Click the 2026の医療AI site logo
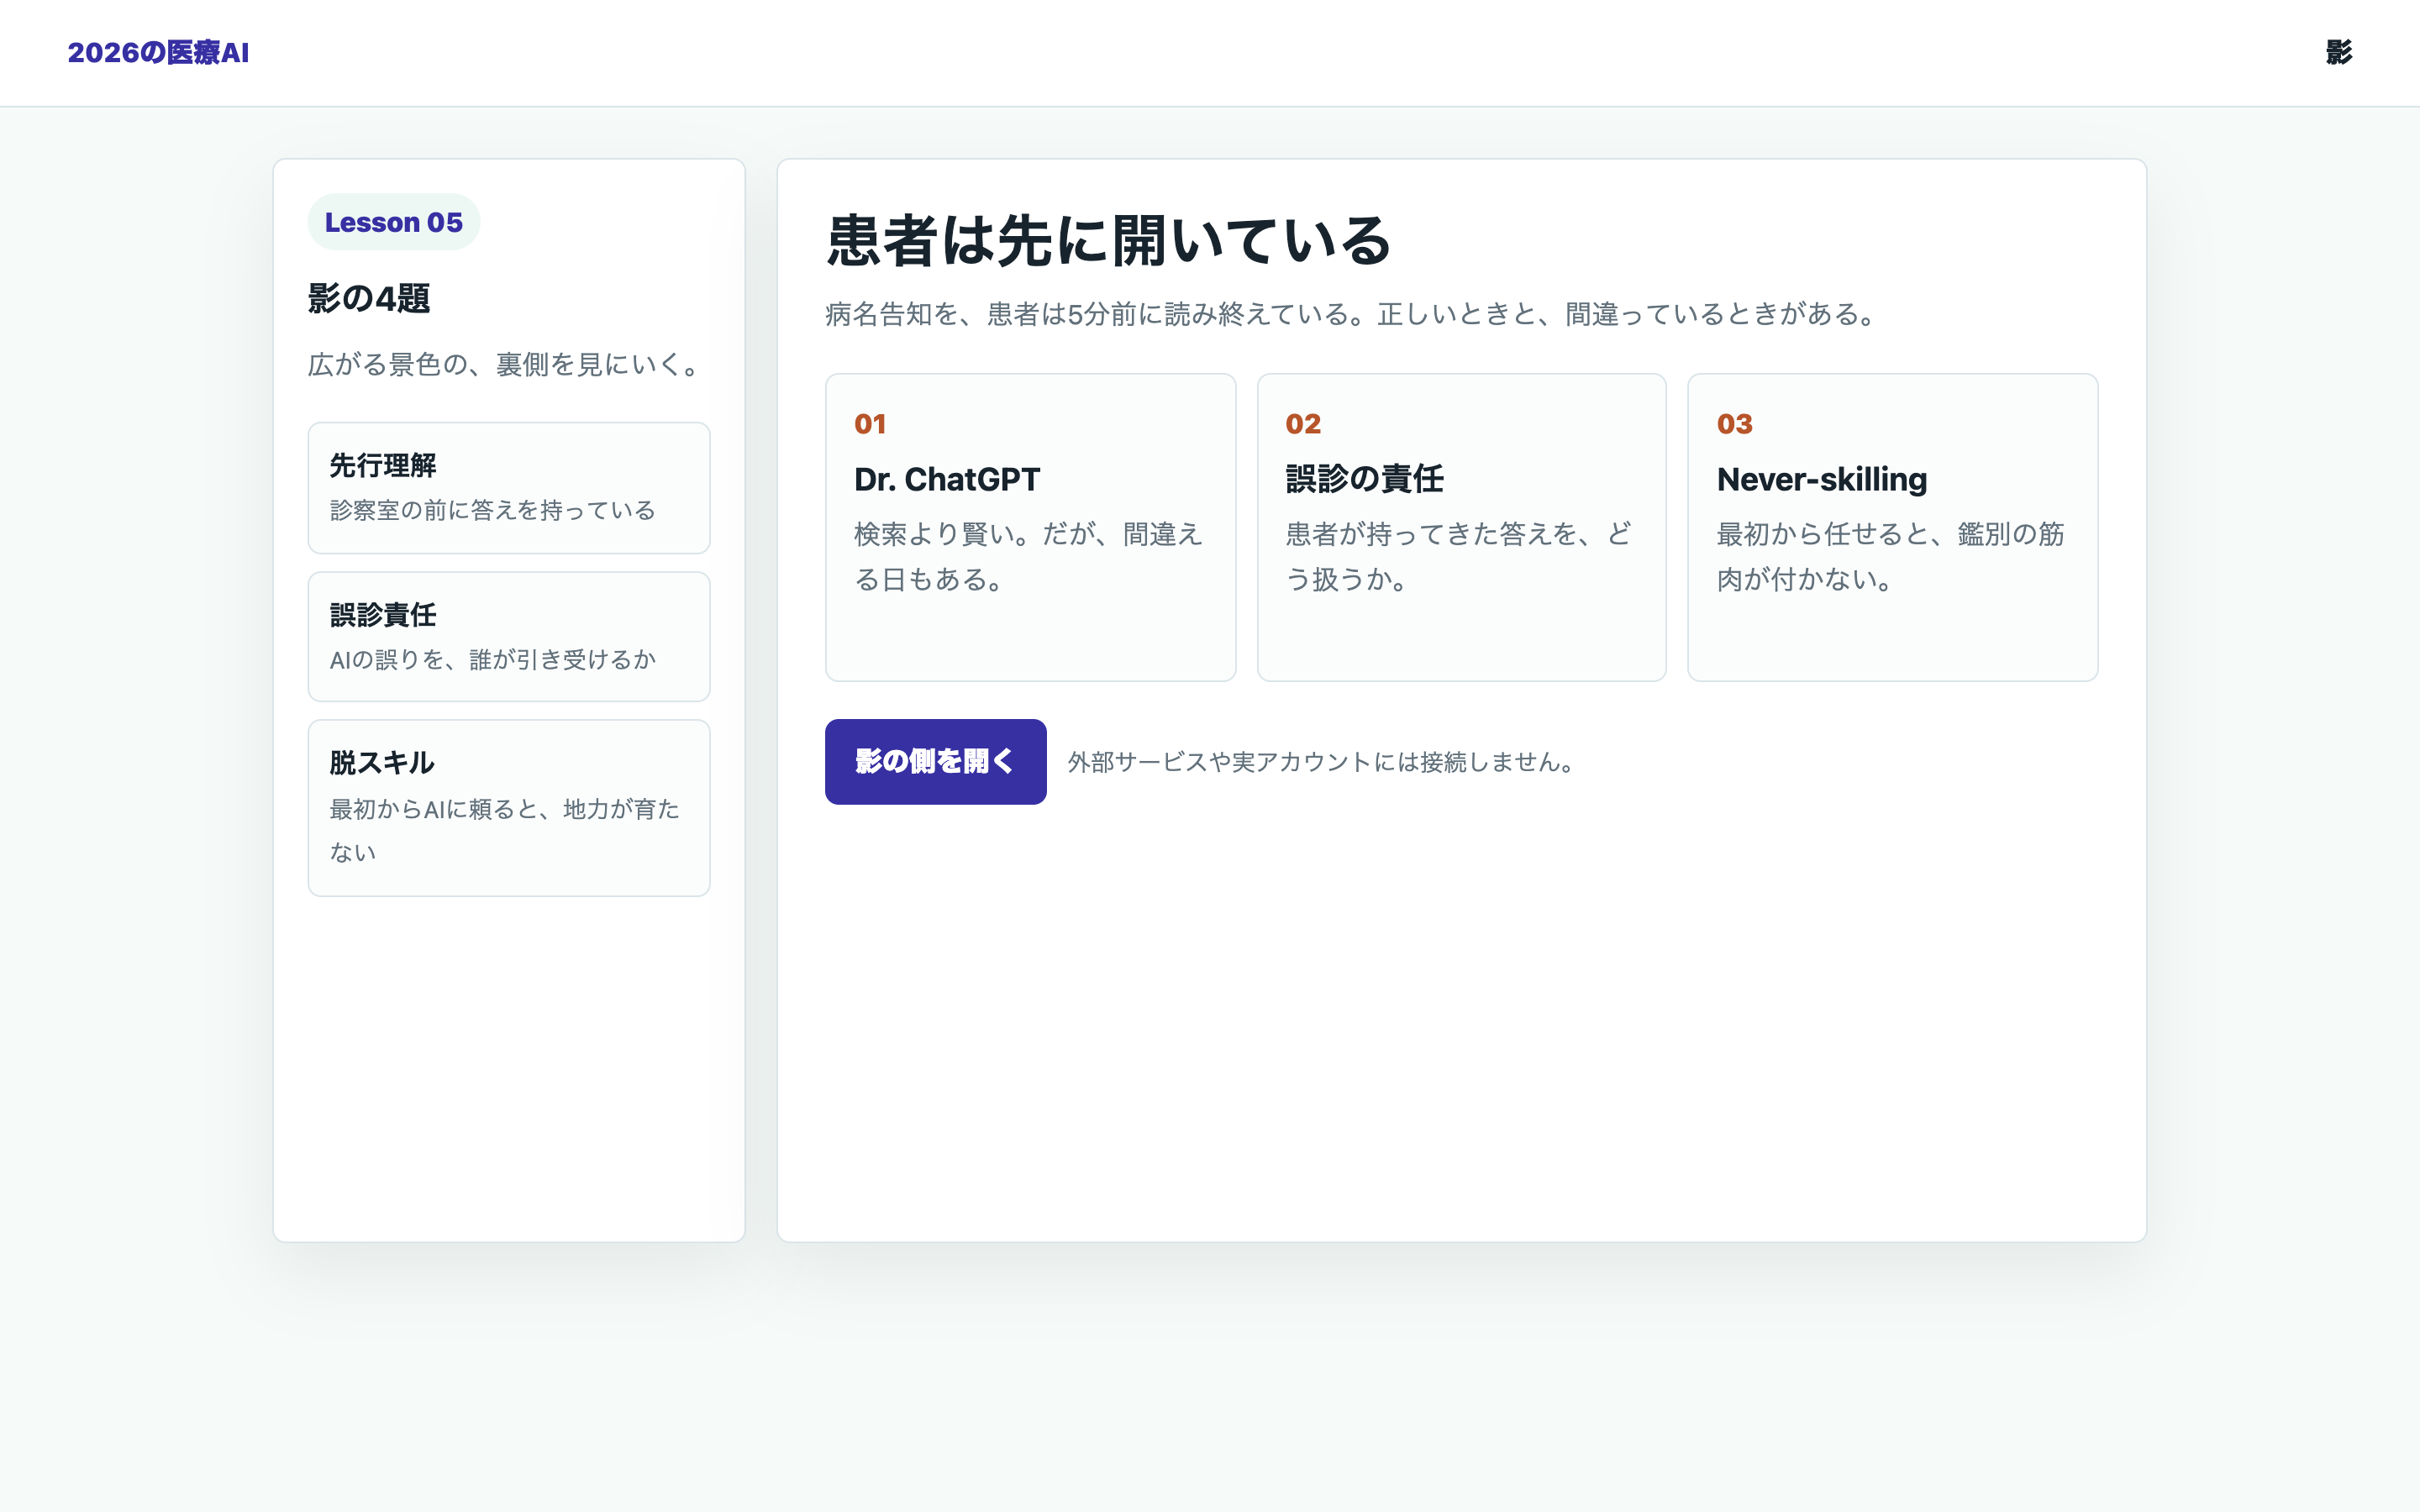The image size is (2420, 1512). coord(158,53)
